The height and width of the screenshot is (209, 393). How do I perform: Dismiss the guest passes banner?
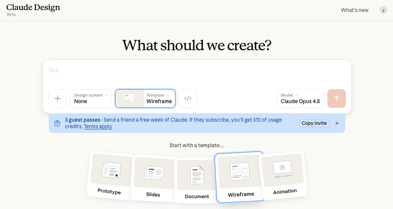click(x=337, y=123)
